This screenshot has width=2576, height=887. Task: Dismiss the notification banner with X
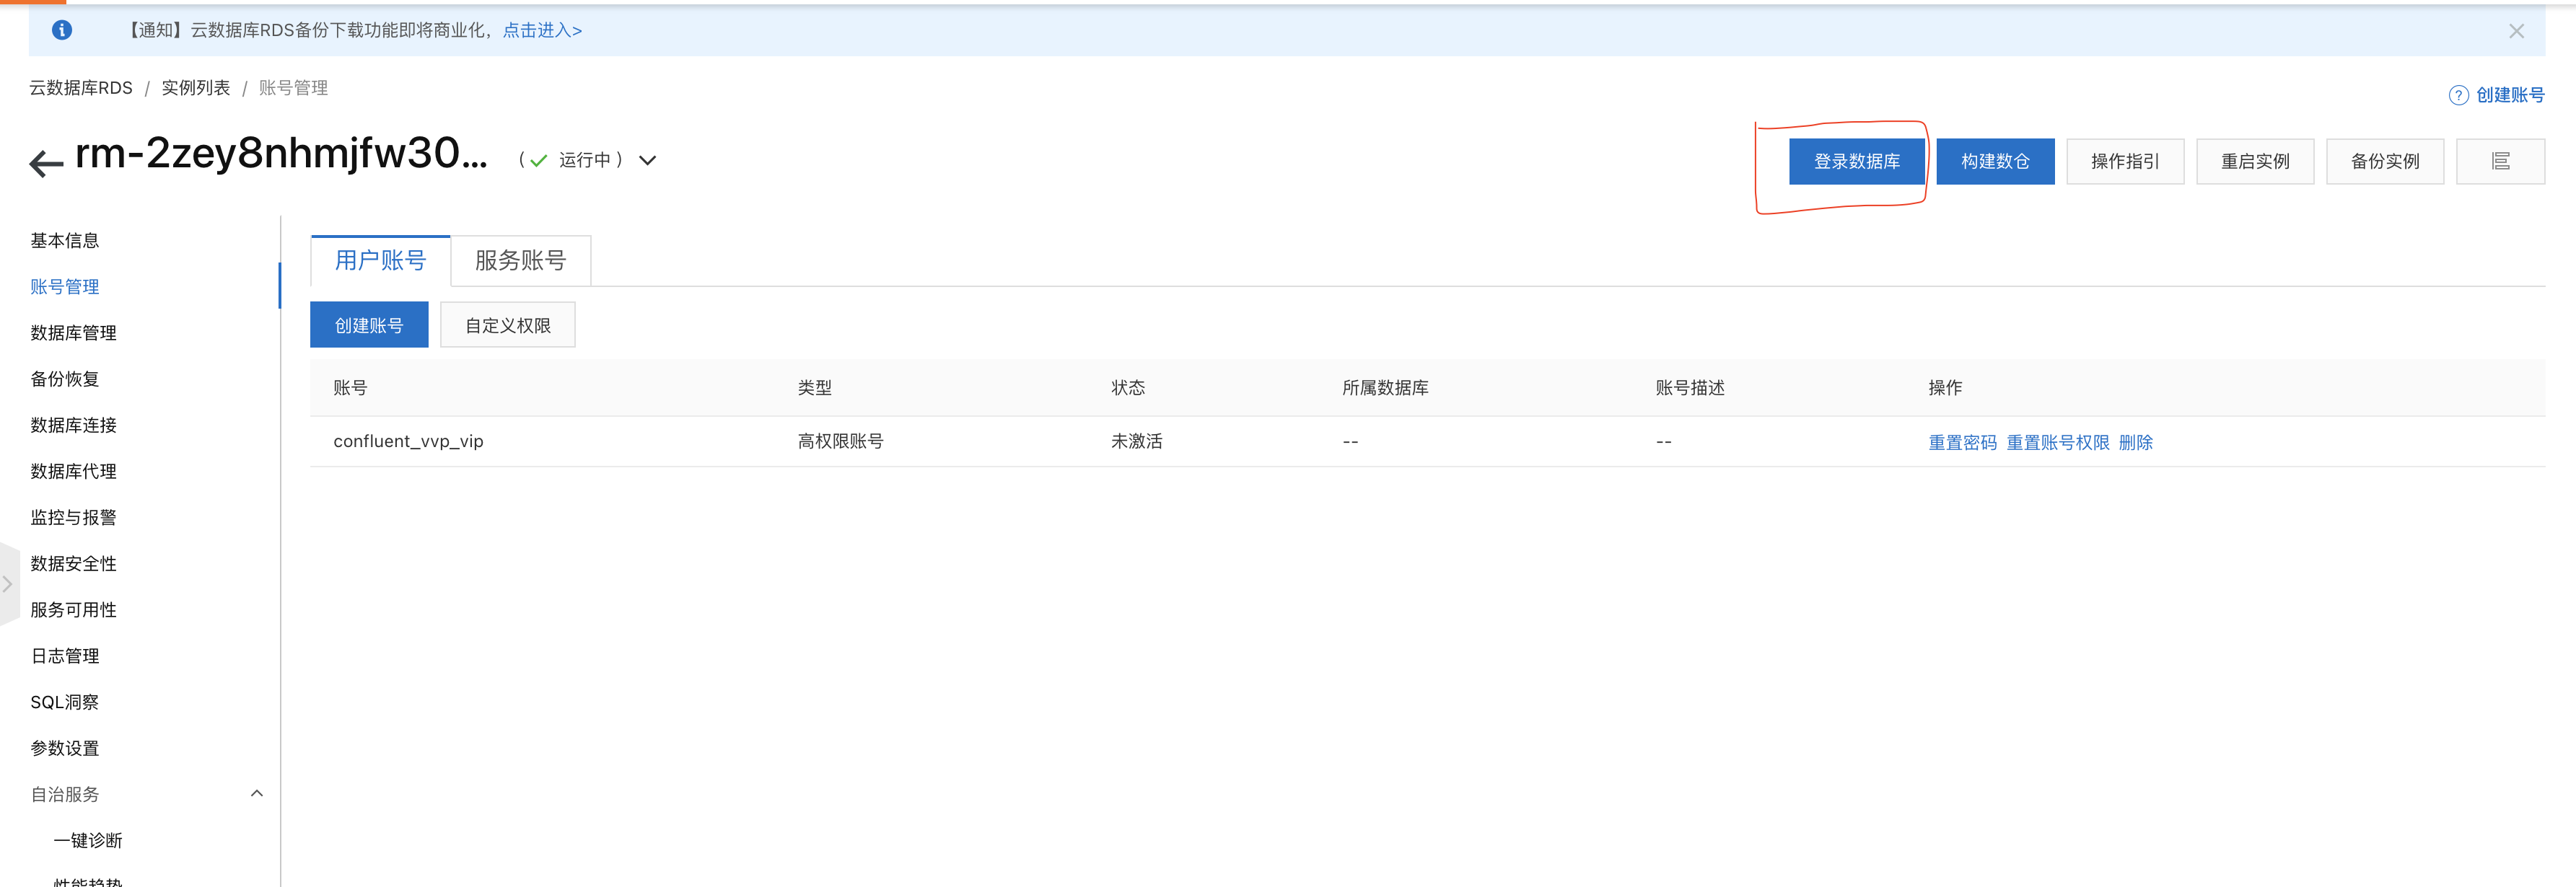(2516, 31)
